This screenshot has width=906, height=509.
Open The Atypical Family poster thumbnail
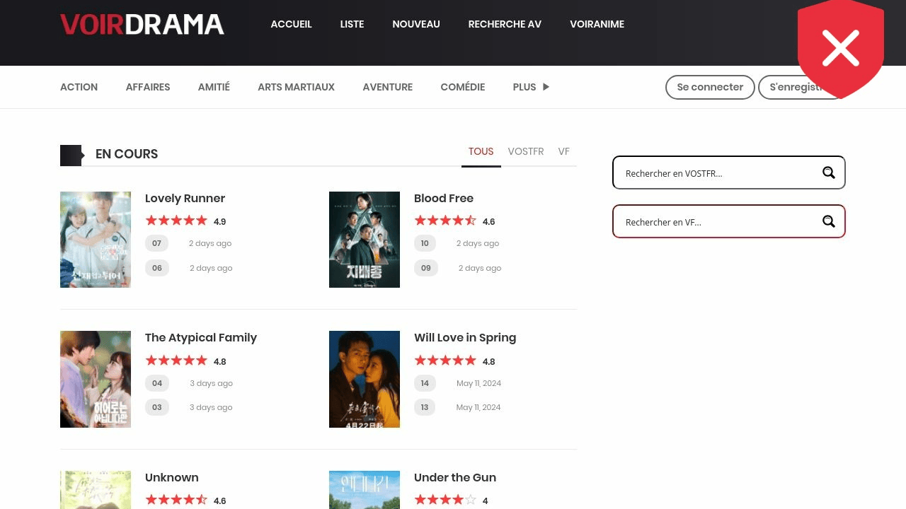(x=96, y=379)
